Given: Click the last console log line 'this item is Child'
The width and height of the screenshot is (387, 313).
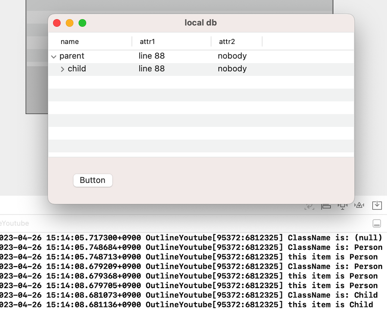Looking at the screenshot, I should point(330,304).
